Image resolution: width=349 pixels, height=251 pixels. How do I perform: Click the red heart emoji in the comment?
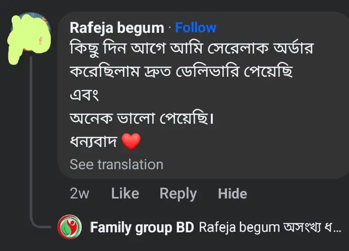click(x=131, y=142)
